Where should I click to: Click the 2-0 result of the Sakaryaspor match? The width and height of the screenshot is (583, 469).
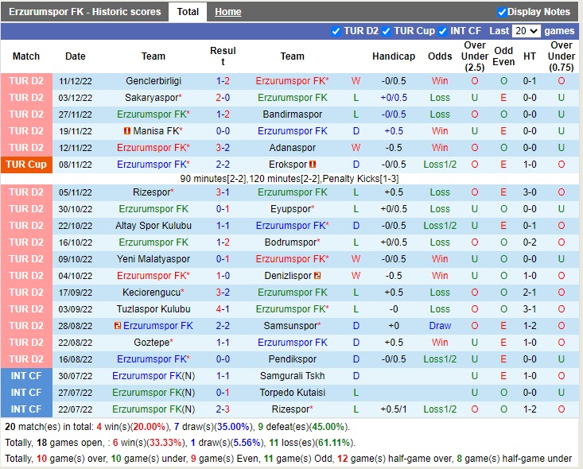click(x=223, y=98)
